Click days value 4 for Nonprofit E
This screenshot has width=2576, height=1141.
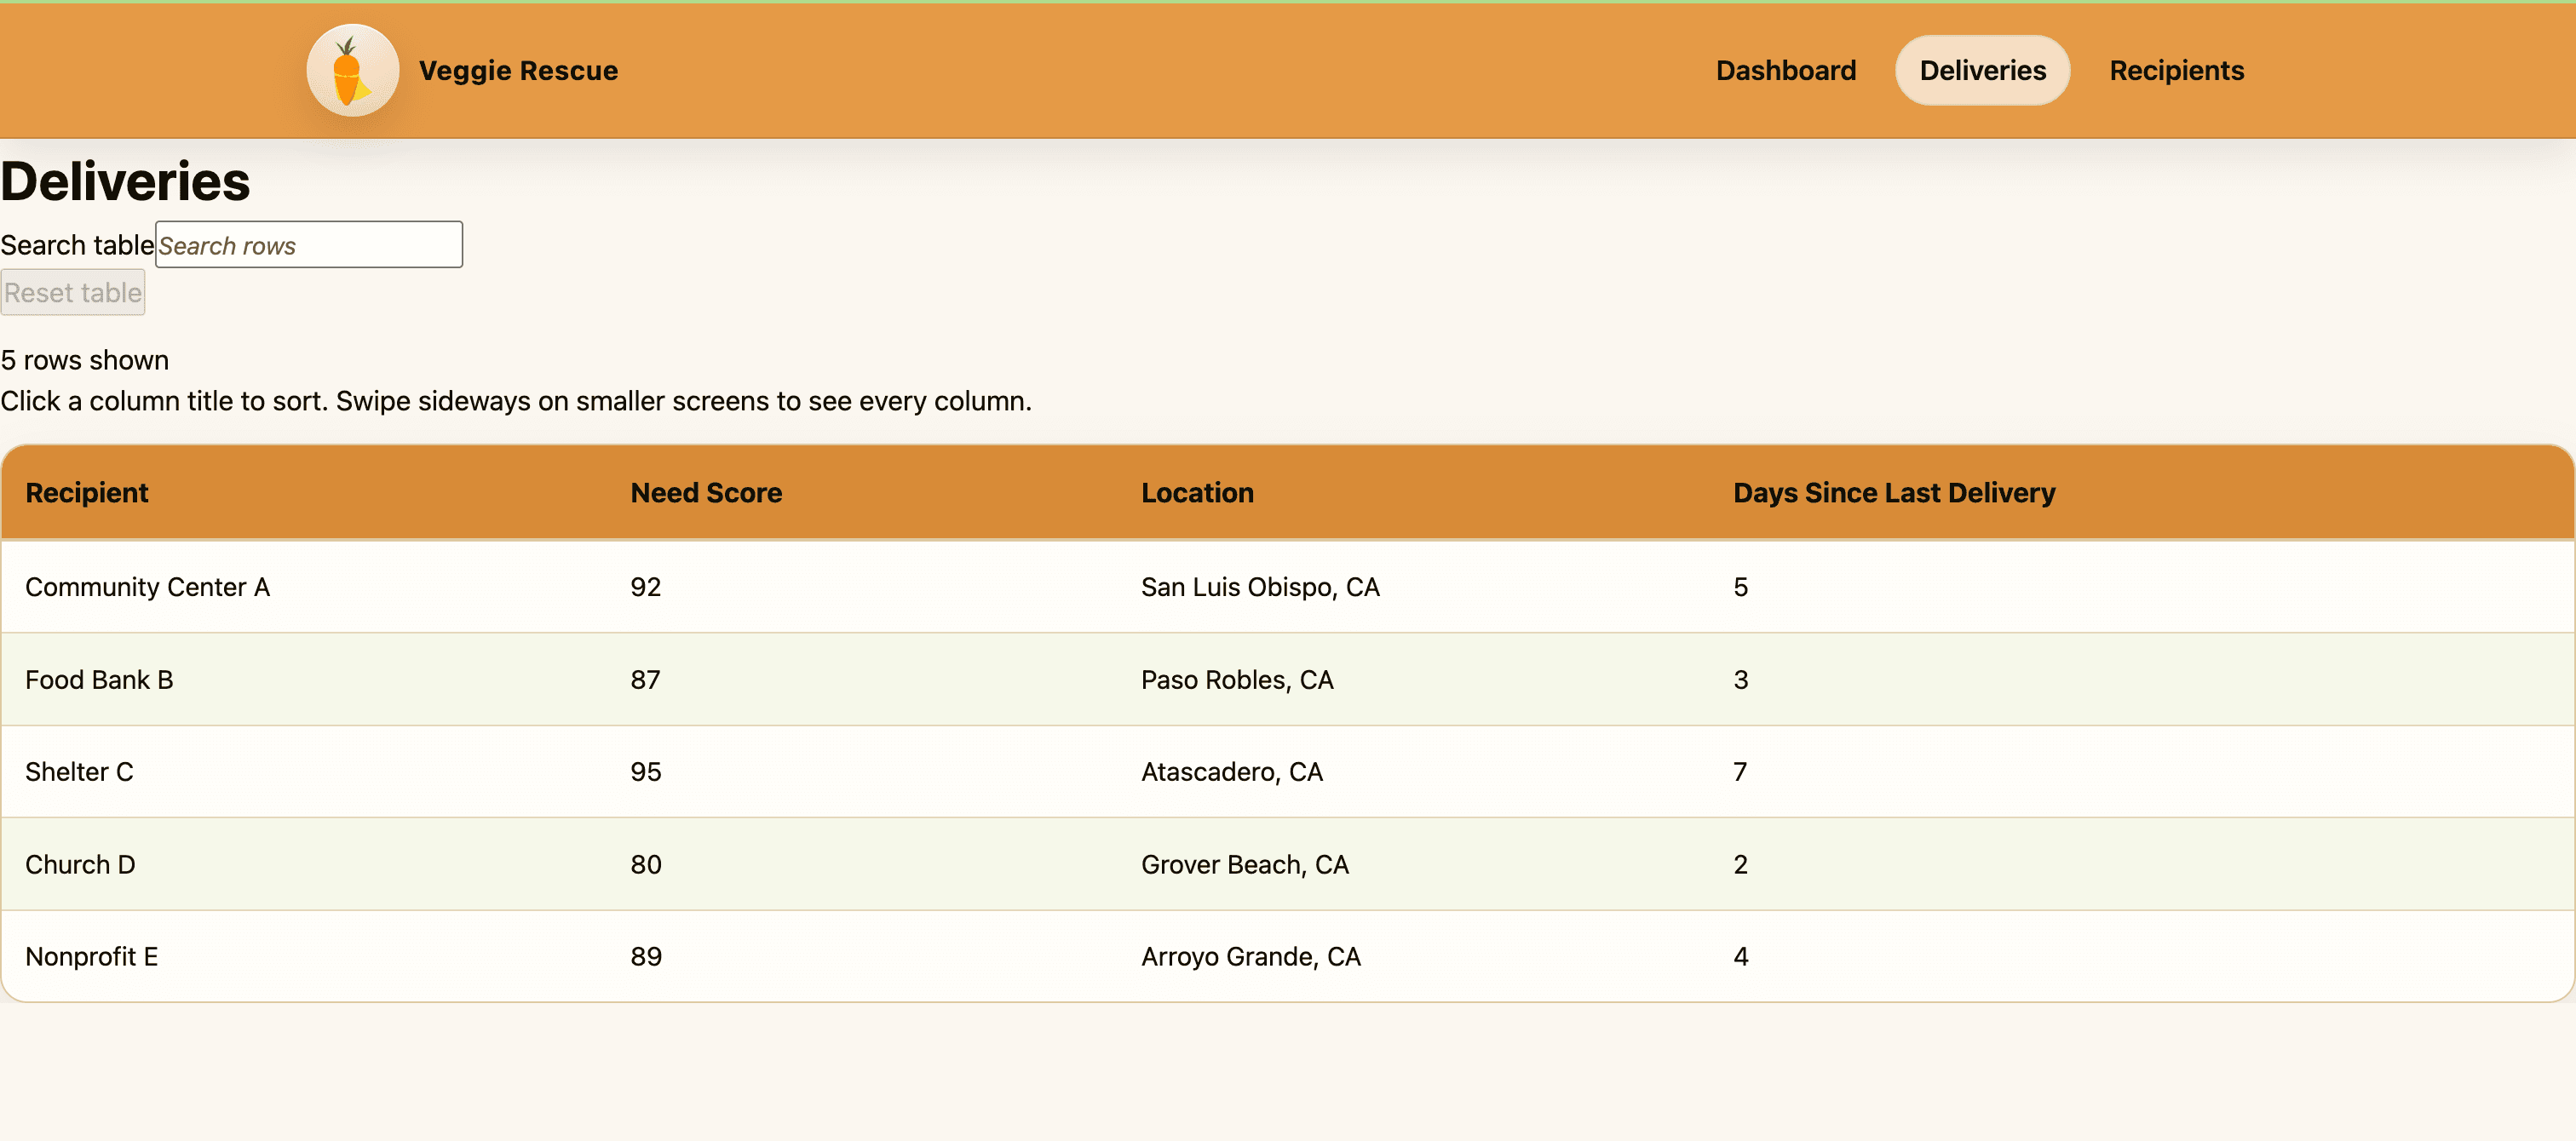pyautogui.click(x=1741, y=957)
